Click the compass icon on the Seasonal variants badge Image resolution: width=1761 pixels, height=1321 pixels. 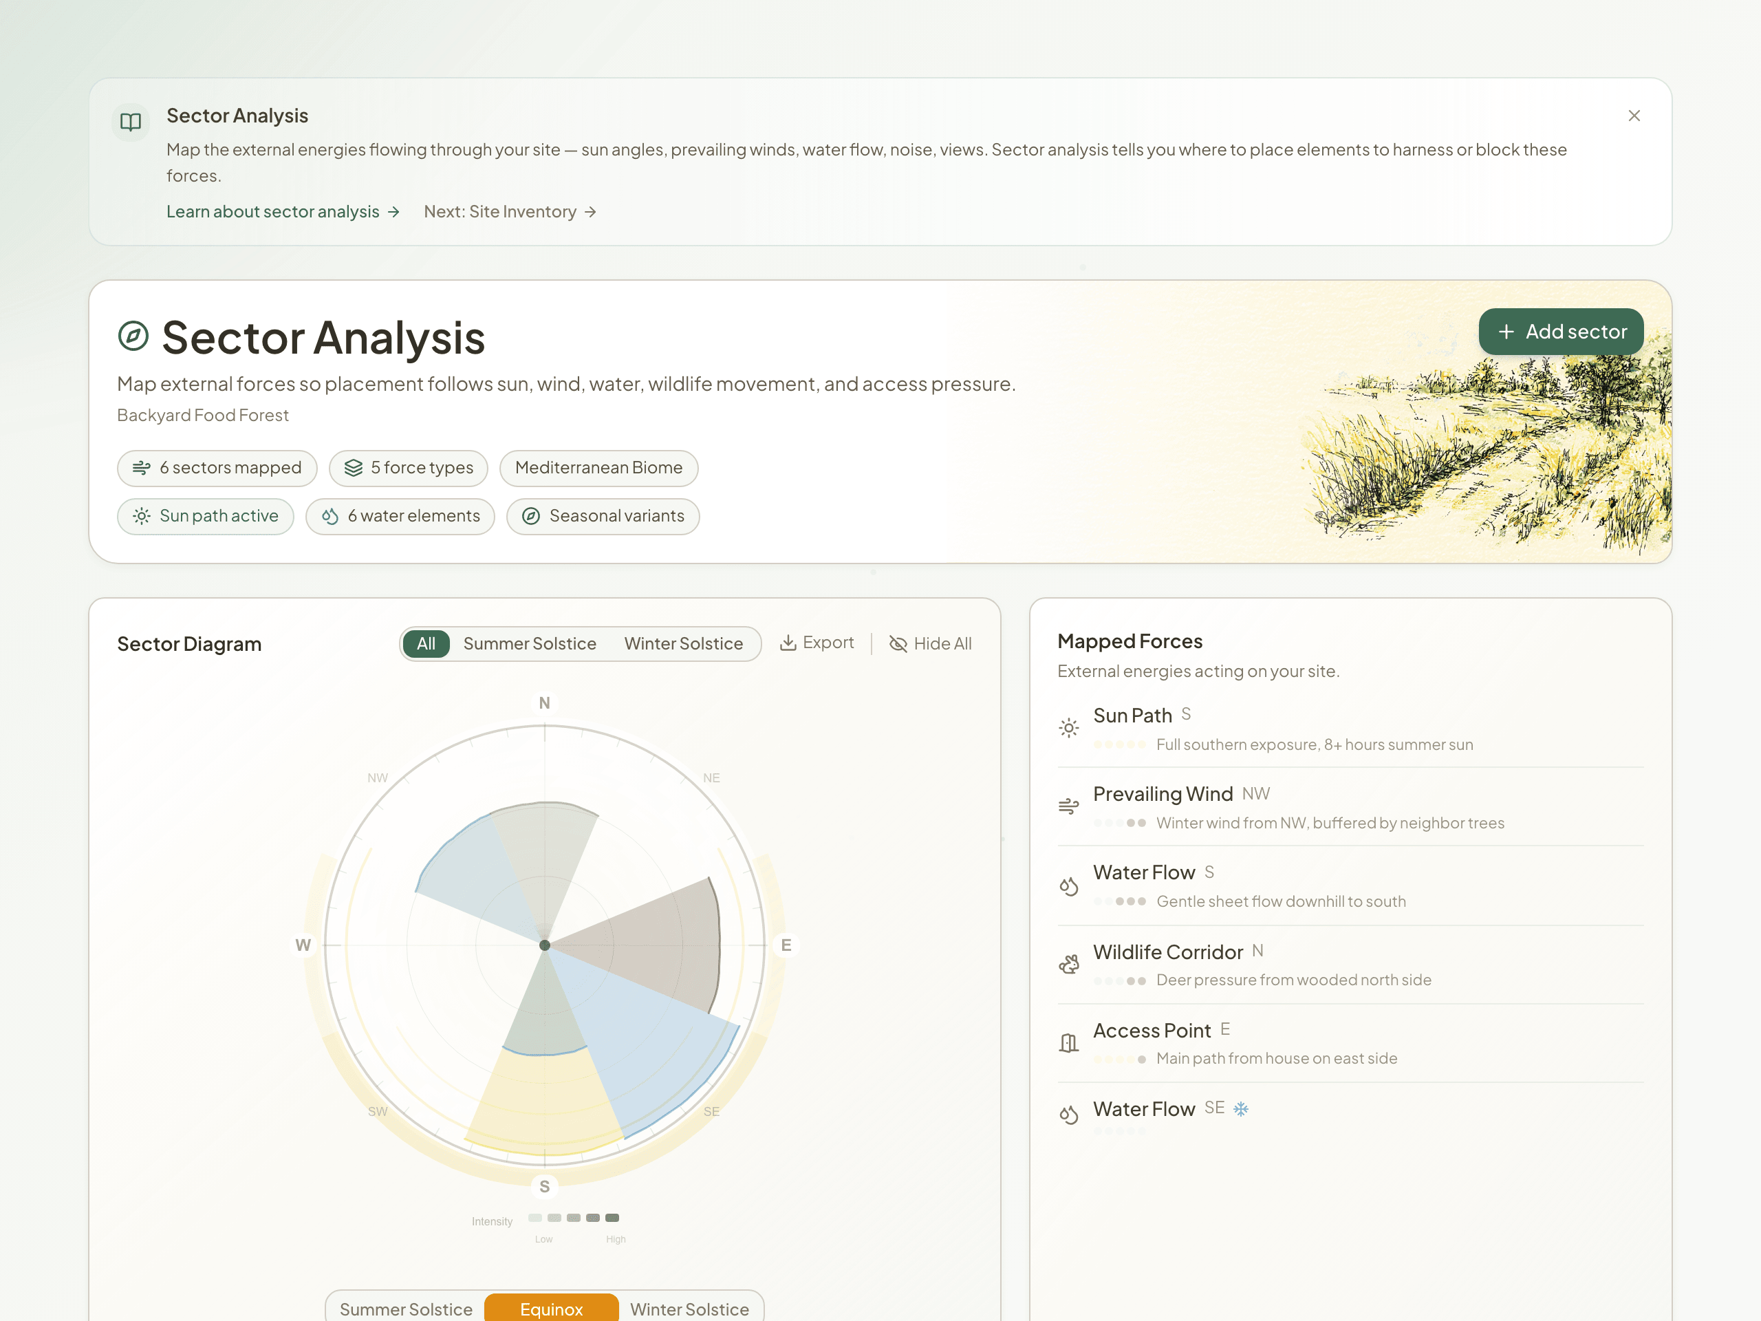click(530, 516)
